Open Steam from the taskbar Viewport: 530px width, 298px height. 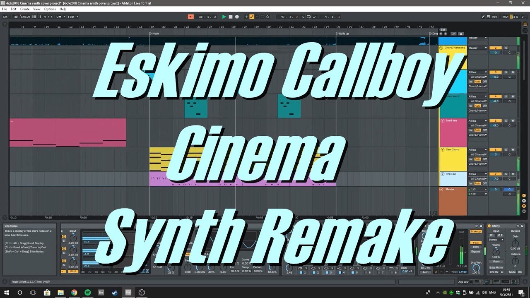(115, 292)
